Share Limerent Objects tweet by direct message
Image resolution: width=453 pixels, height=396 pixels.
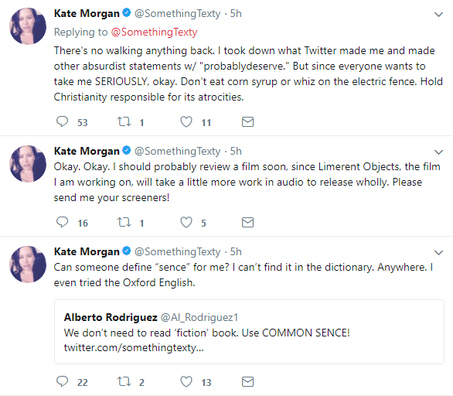tap(247, 222)
